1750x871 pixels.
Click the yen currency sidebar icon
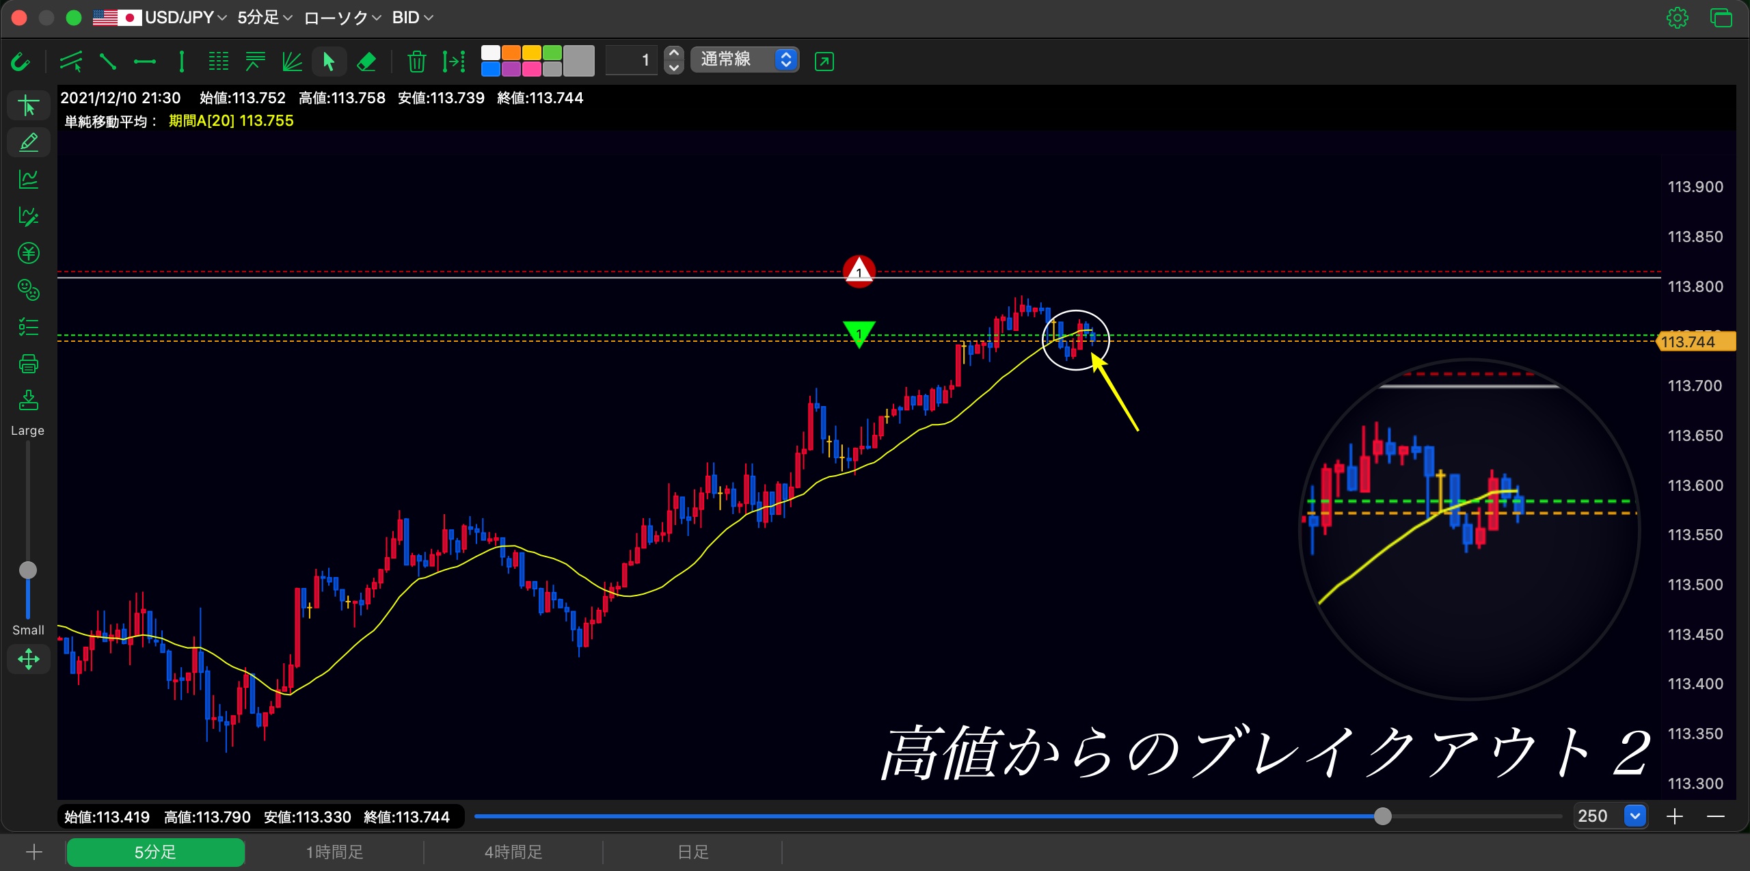pyautogui.click(x=28, y=254)
